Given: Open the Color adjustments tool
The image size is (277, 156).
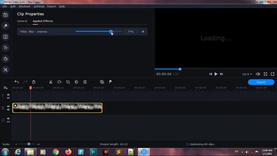Looking at the screenshot, I should point(76,82).
